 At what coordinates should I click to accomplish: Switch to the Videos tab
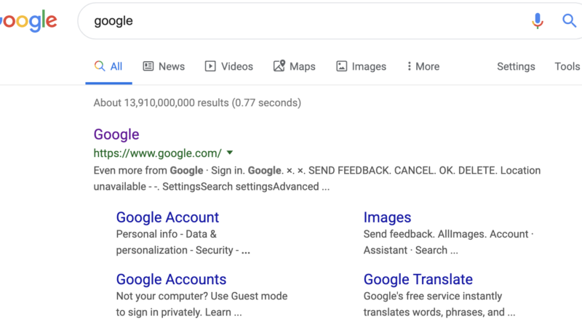pos(237,66)
